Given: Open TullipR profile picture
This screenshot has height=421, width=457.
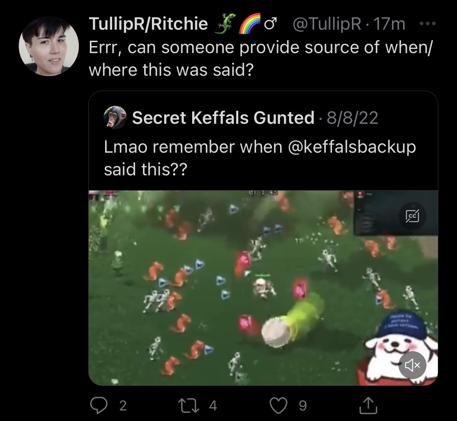Looking at the screenshot, I should [49, 46].
